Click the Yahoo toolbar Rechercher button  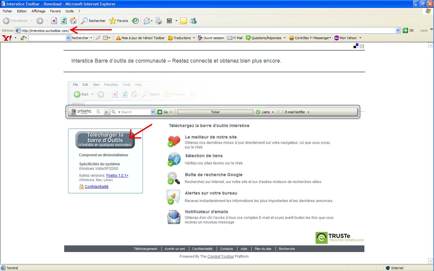point(80,38)
